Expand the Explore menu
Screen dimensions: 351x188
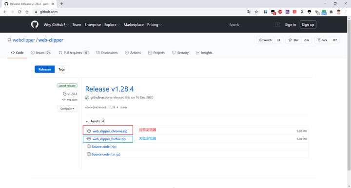112,25
